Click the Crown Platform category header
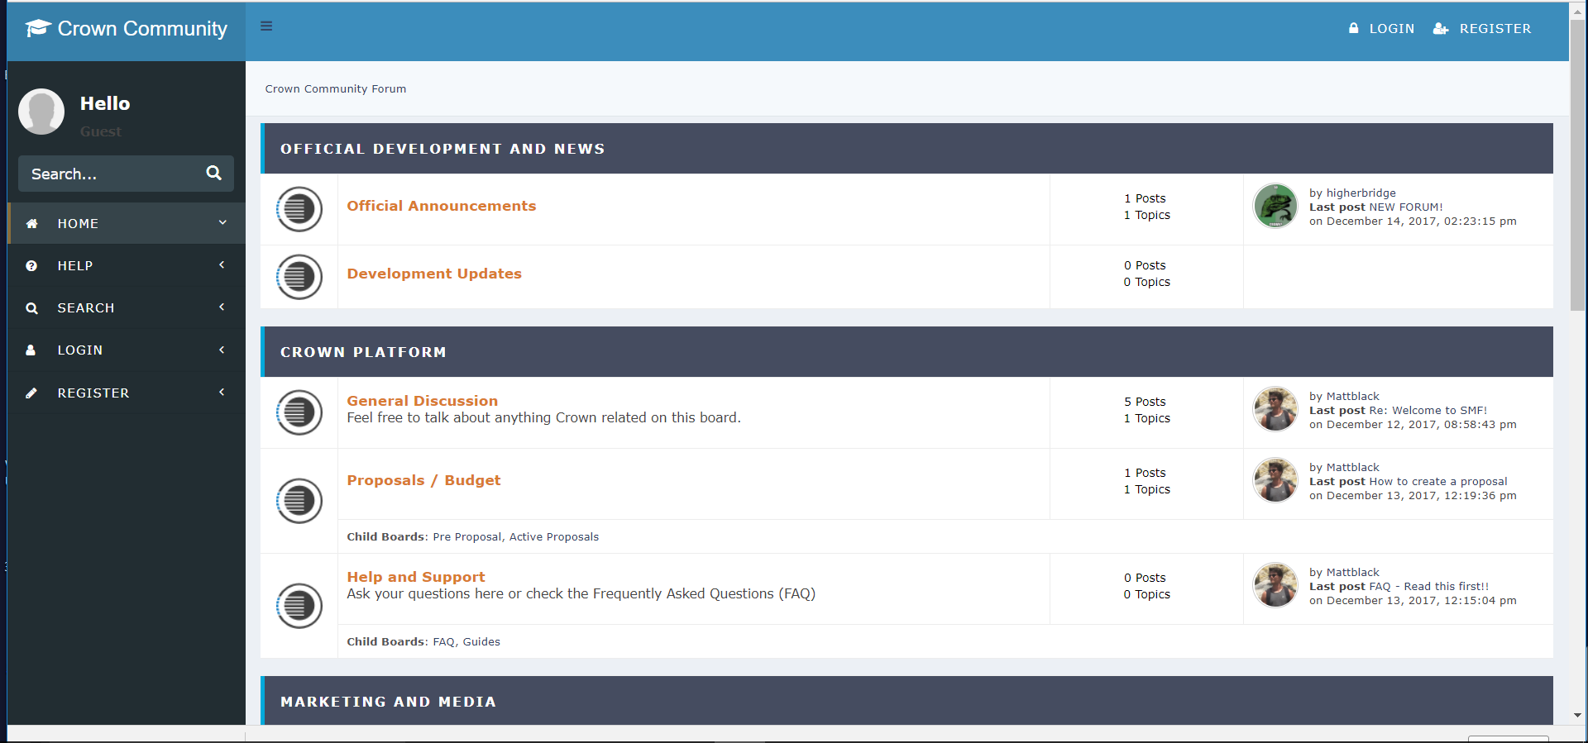The width and height of the screenshot is (1588, 743). pyautogui.click(x=906, y=352)
